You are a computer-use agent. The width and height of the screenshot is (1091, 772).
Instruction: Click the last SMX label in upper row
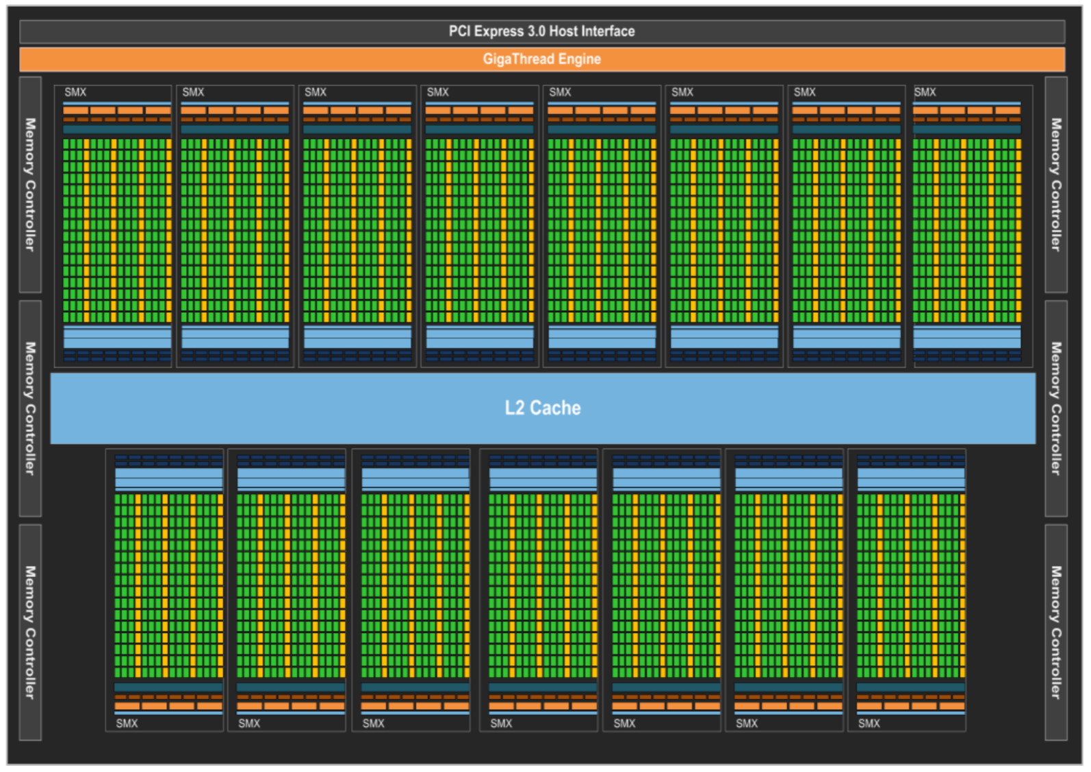(925, 92)
